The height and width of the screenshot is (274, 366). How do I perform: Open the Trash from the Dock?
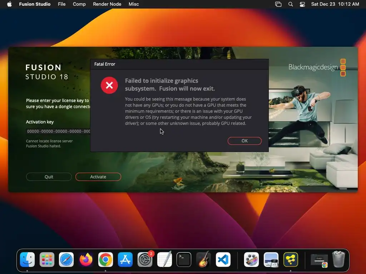pyautogui.click(x=338, y=259)
